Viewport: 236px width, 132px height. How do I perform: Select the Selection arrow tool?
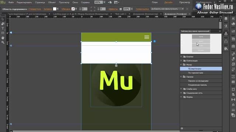(x=3, y=19)
